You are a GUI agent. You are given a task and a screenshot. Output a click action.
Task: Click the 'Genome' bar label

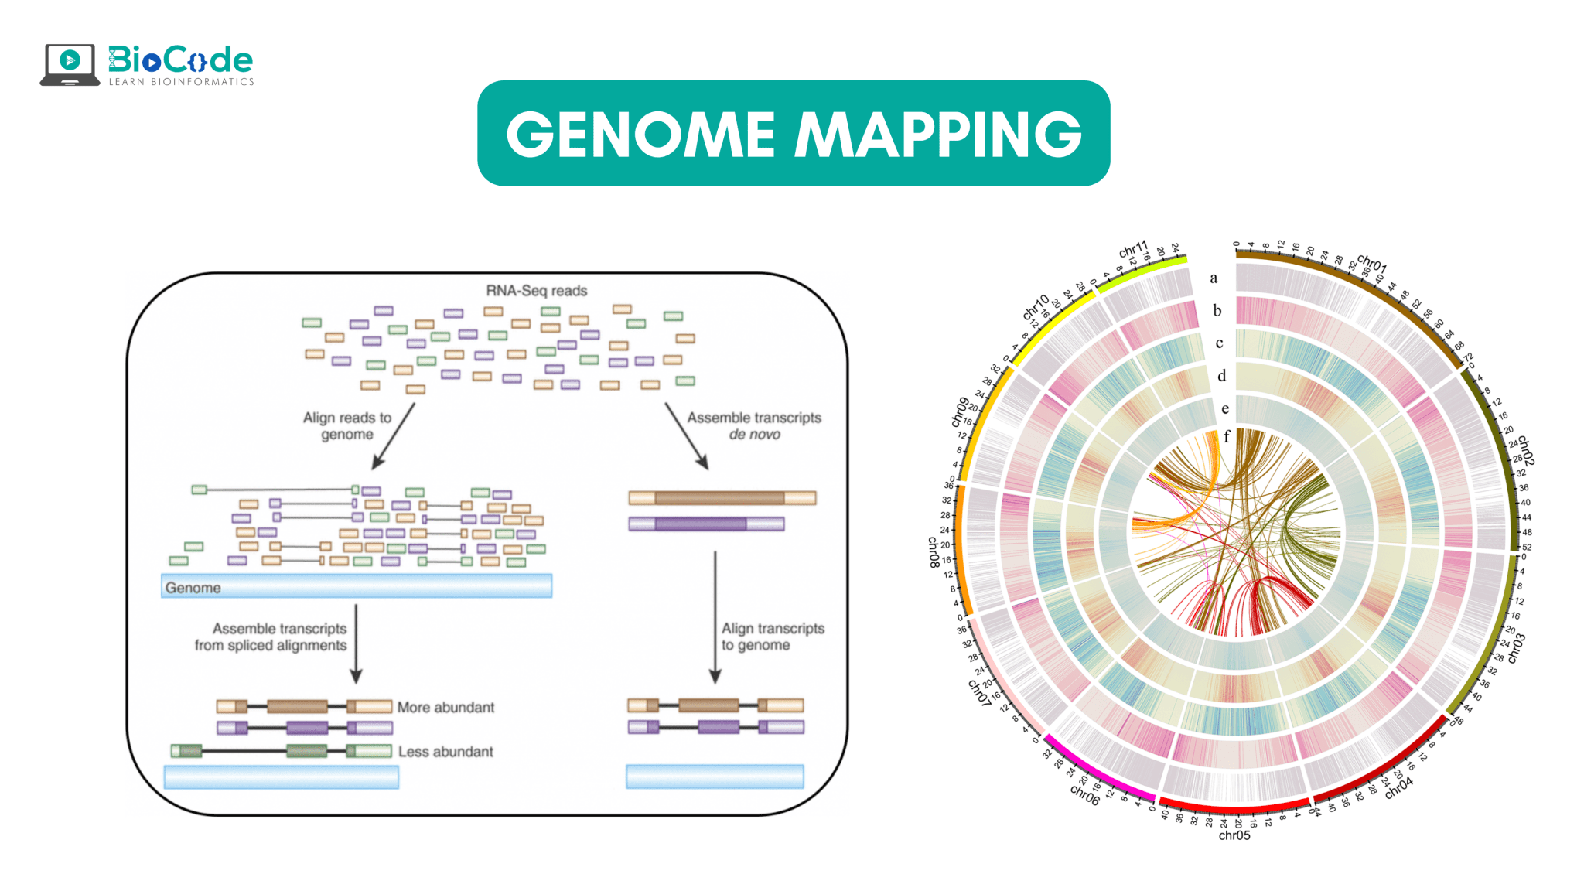[x=193, y=588]
